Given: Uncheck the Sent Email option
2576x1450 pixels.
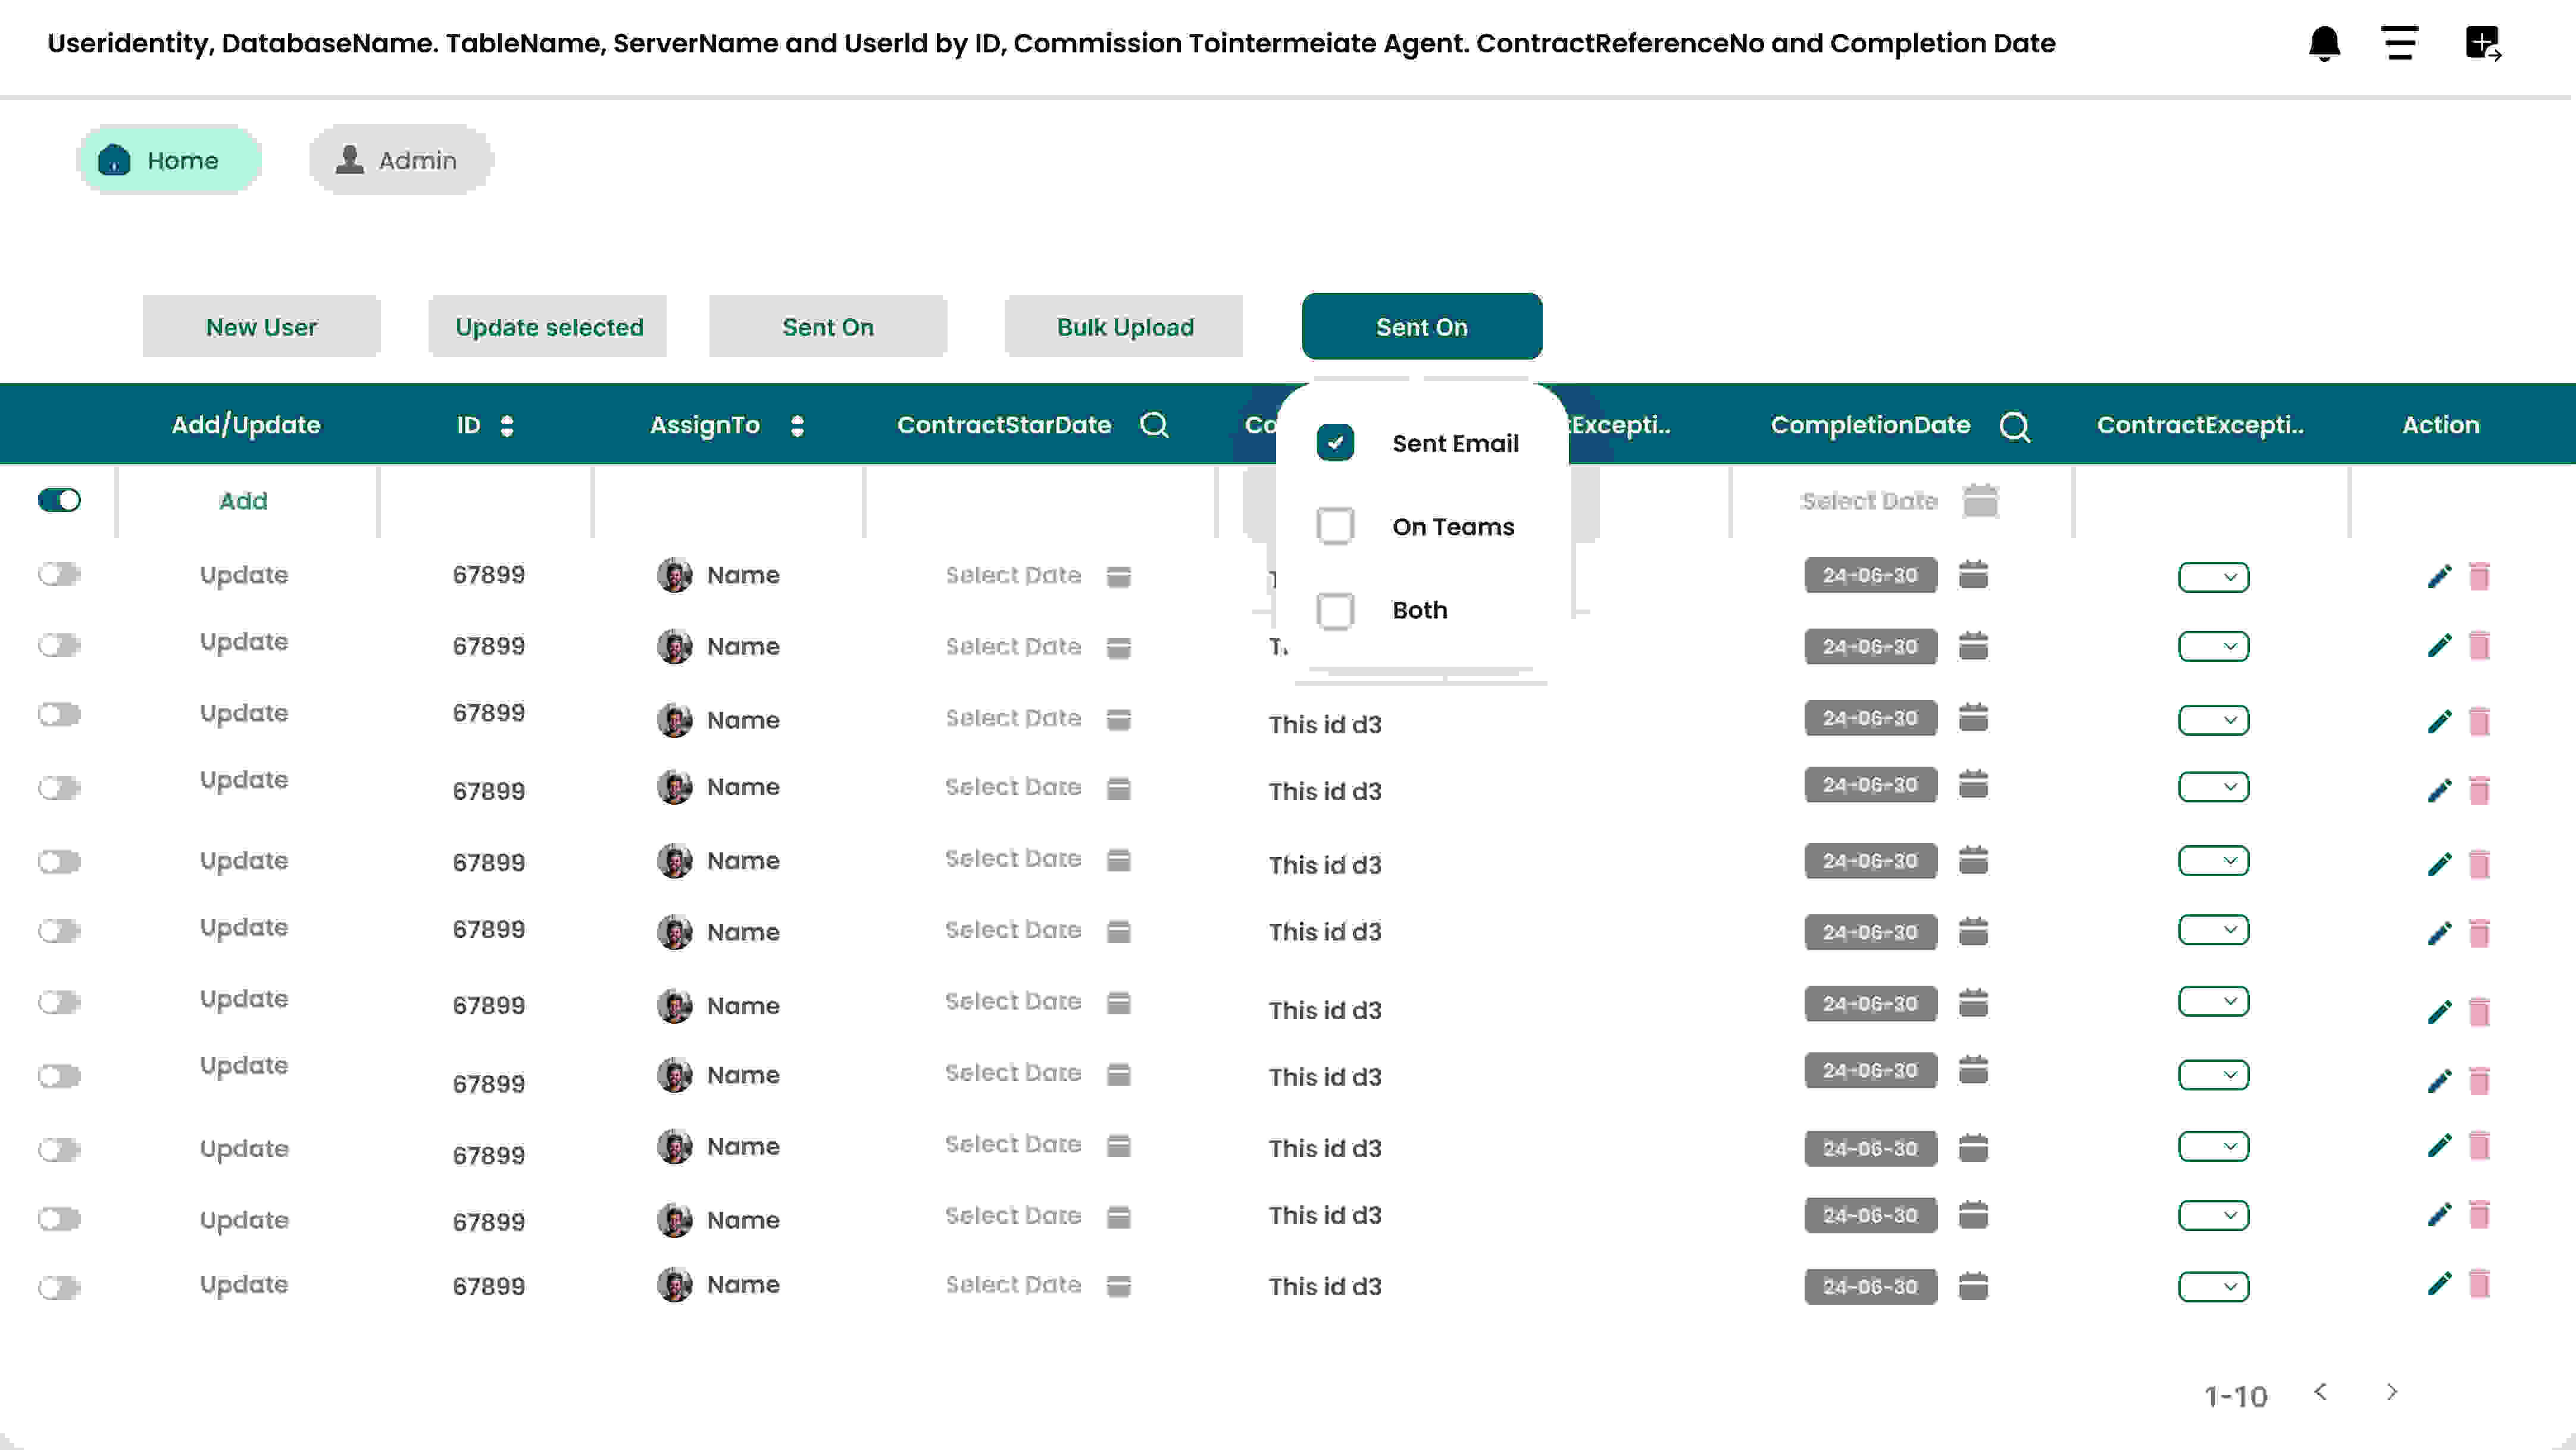Looking at the screenshot, I should coord(1335,441).
